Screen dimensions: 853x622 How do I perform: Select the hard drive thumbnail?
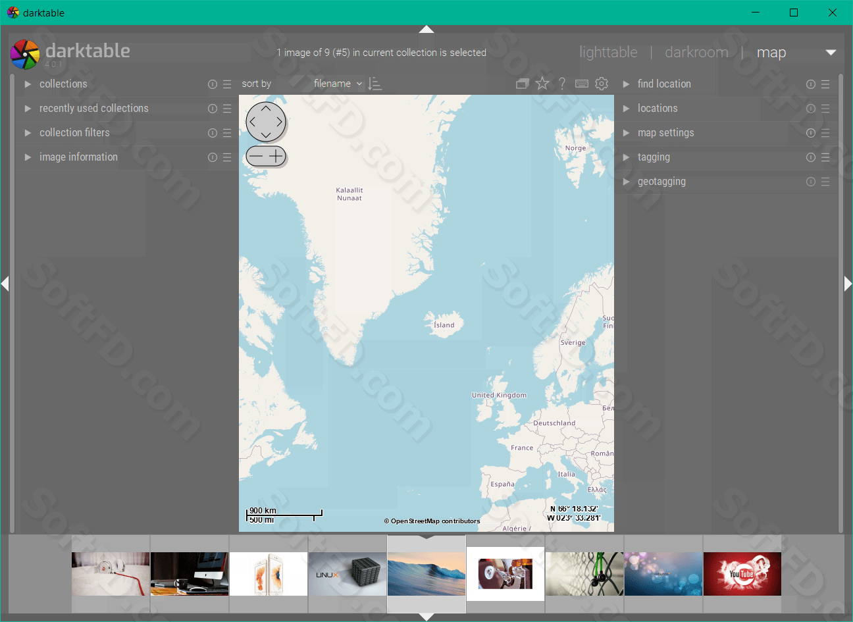(505, 574)
